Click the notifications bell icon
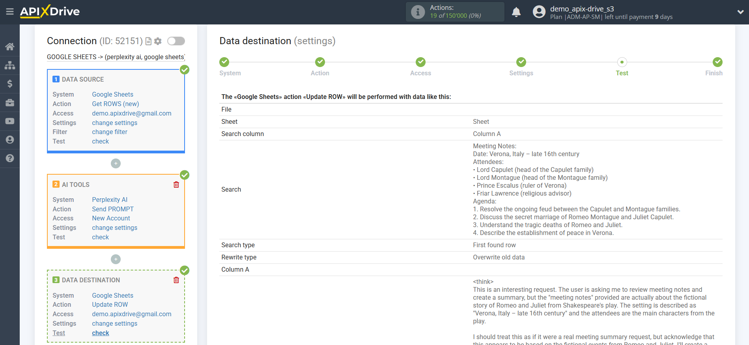This screenshot has height=345, width=749. click(516, 12)
